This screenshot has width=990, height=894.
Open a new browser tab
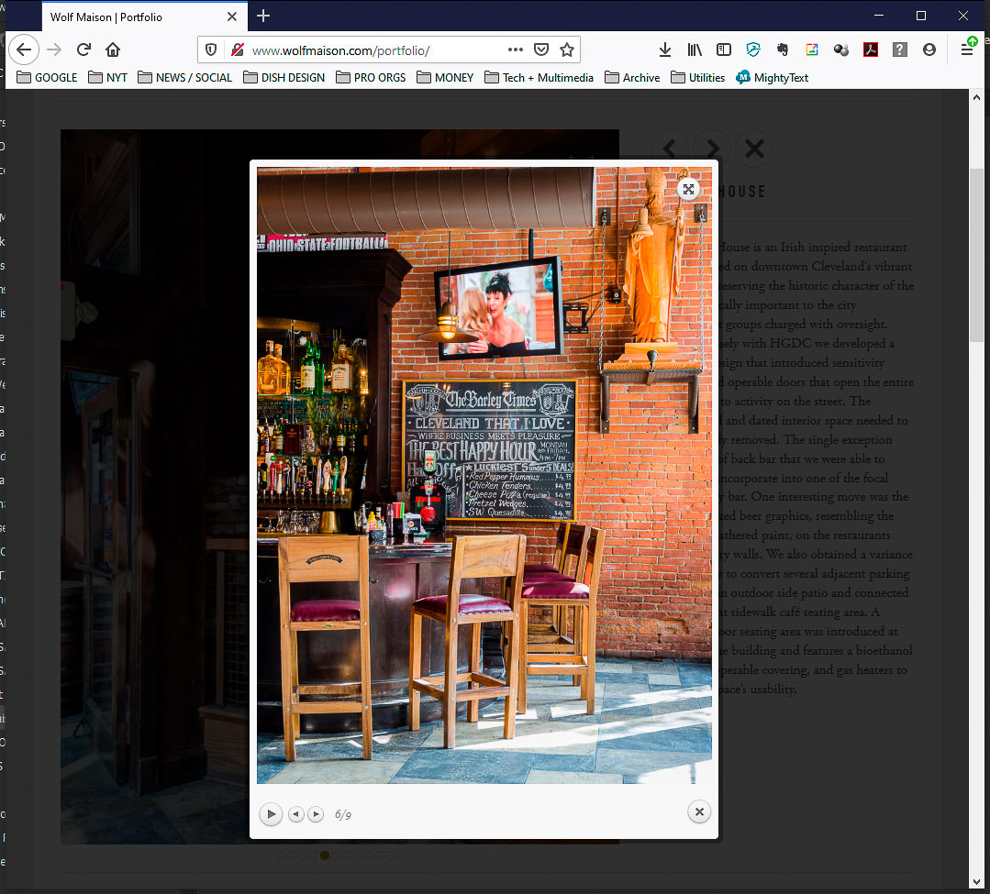(x=263, y=16)
